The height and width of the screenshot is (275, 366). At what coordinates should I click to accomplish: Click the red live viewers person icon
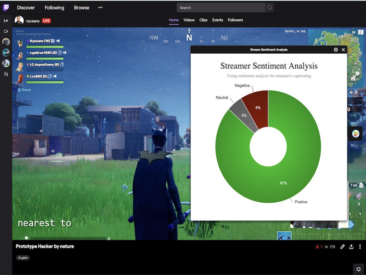pos(317,247)
